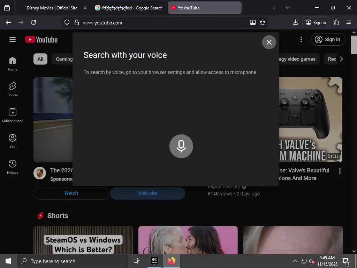Open the network status tray icon

304,261
